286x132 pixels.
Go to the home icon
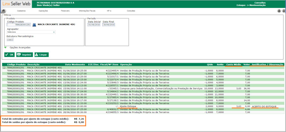pos(3,11)
